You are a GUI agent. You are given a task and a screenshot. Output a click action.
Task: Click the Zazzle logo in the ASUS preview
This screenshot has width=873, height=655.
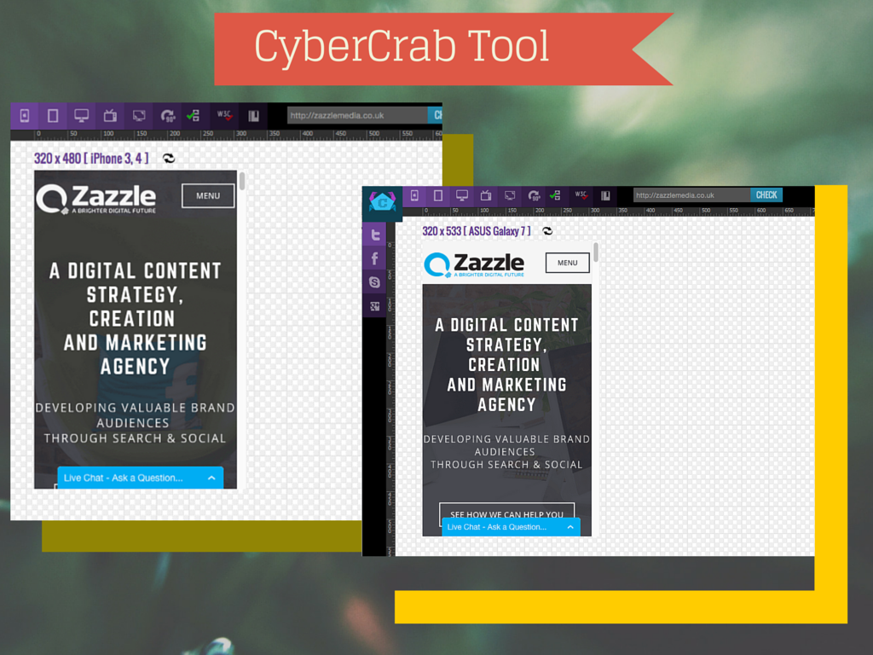(474, 265)
